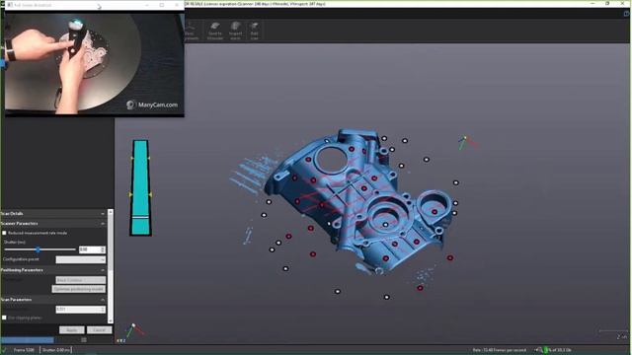Click scrollbar down arrow in parameters panel
632x355 pixels.
pyautogui.click(x=111, y=320)
